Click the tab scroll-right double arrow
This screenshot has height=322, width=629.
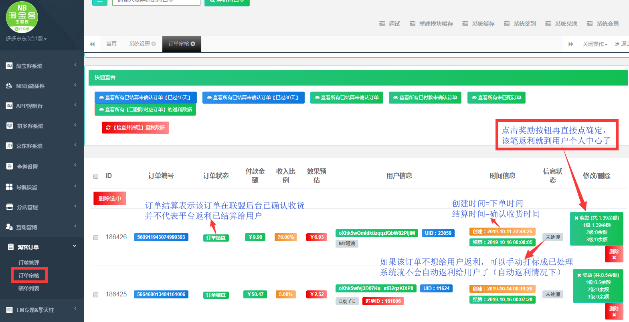[x=571, y=44]
